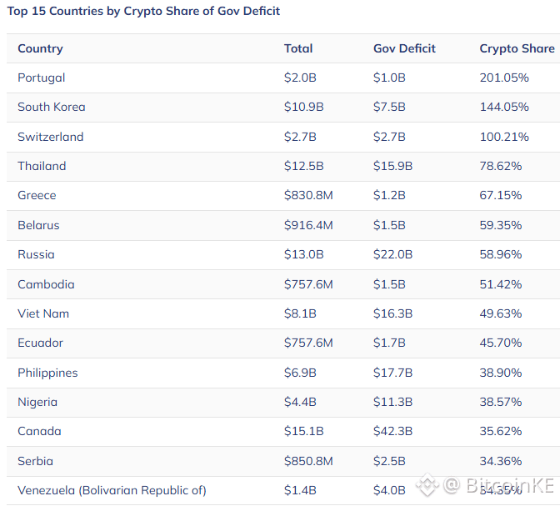
Task: Click the Country column header
Action: (40, 48)
